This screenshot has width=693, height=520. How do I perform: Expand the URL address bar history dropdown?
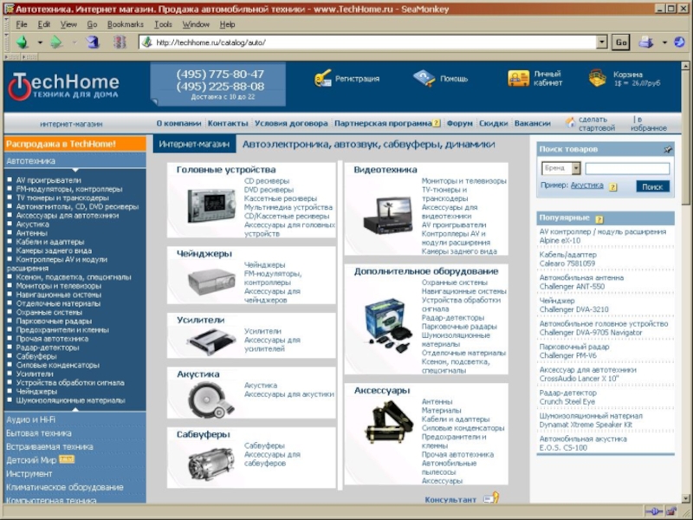pyautogui.click(x=602, y=42)
